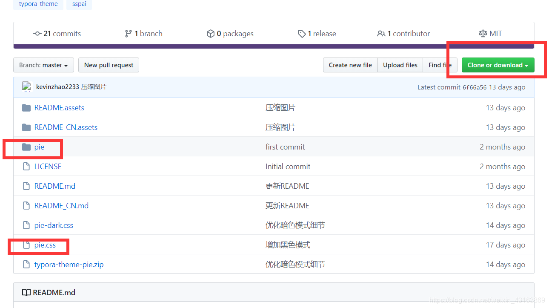Open the pie folder

(x=39, y=147)
